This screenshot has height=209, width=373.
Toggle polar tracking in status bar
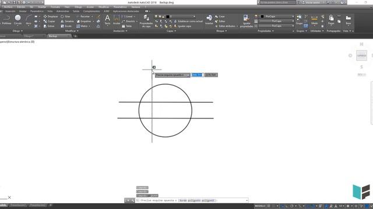point(291,206)
